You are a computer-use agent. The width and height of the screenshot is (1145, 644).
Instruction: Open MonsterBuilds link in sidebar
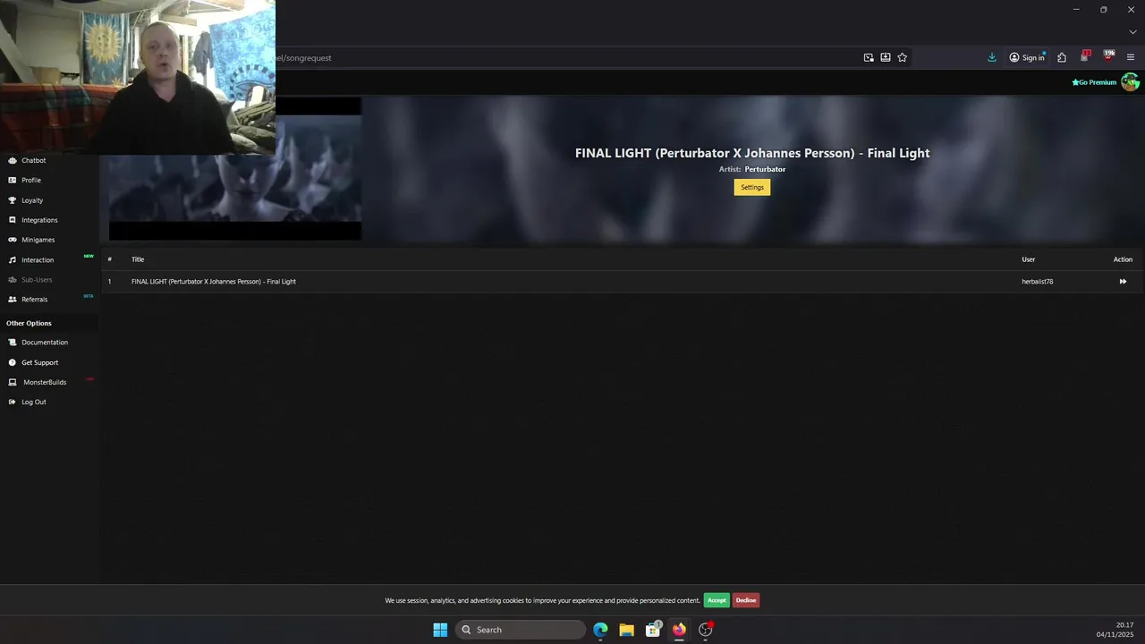coord(45,382)
